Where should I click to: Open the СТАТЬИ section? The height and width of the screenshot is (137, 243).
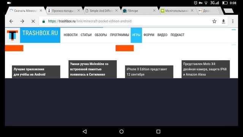tap(86, 35)
